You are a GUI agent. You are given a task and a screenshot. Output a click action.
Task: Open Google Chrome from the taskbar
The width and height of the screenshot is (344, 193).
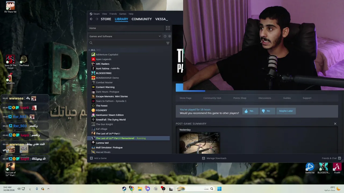point(132,189)
